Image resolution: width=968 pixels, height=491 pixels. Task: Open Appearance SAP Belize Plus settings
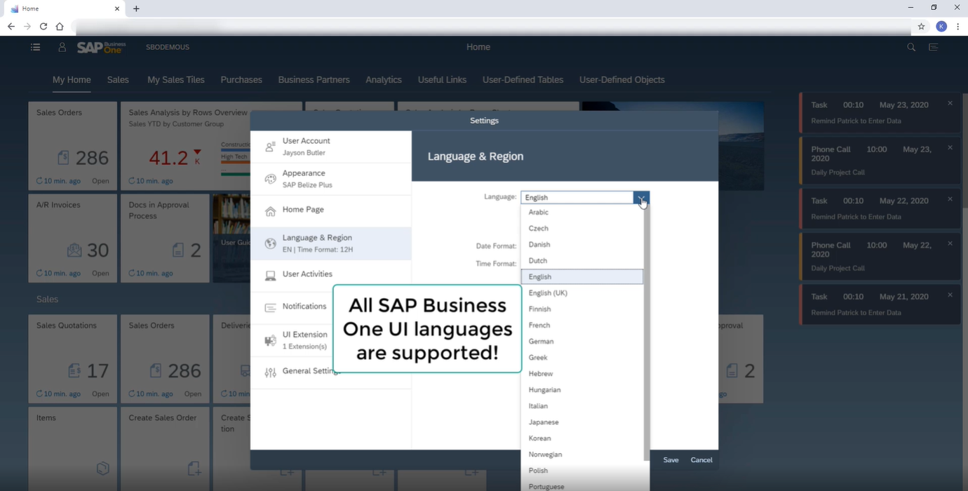click(331, 179)
